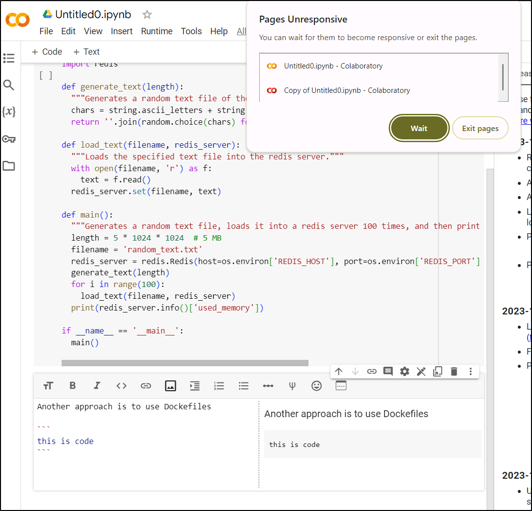532x511 pixels.
Task: Open more cell actions menu
Action: tap(470, 372)
